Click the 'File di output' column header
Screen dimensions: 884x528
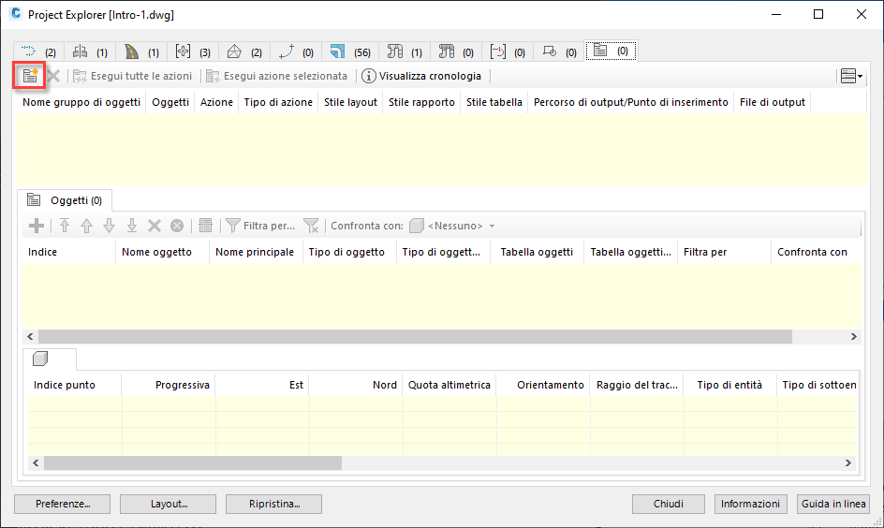773,102
